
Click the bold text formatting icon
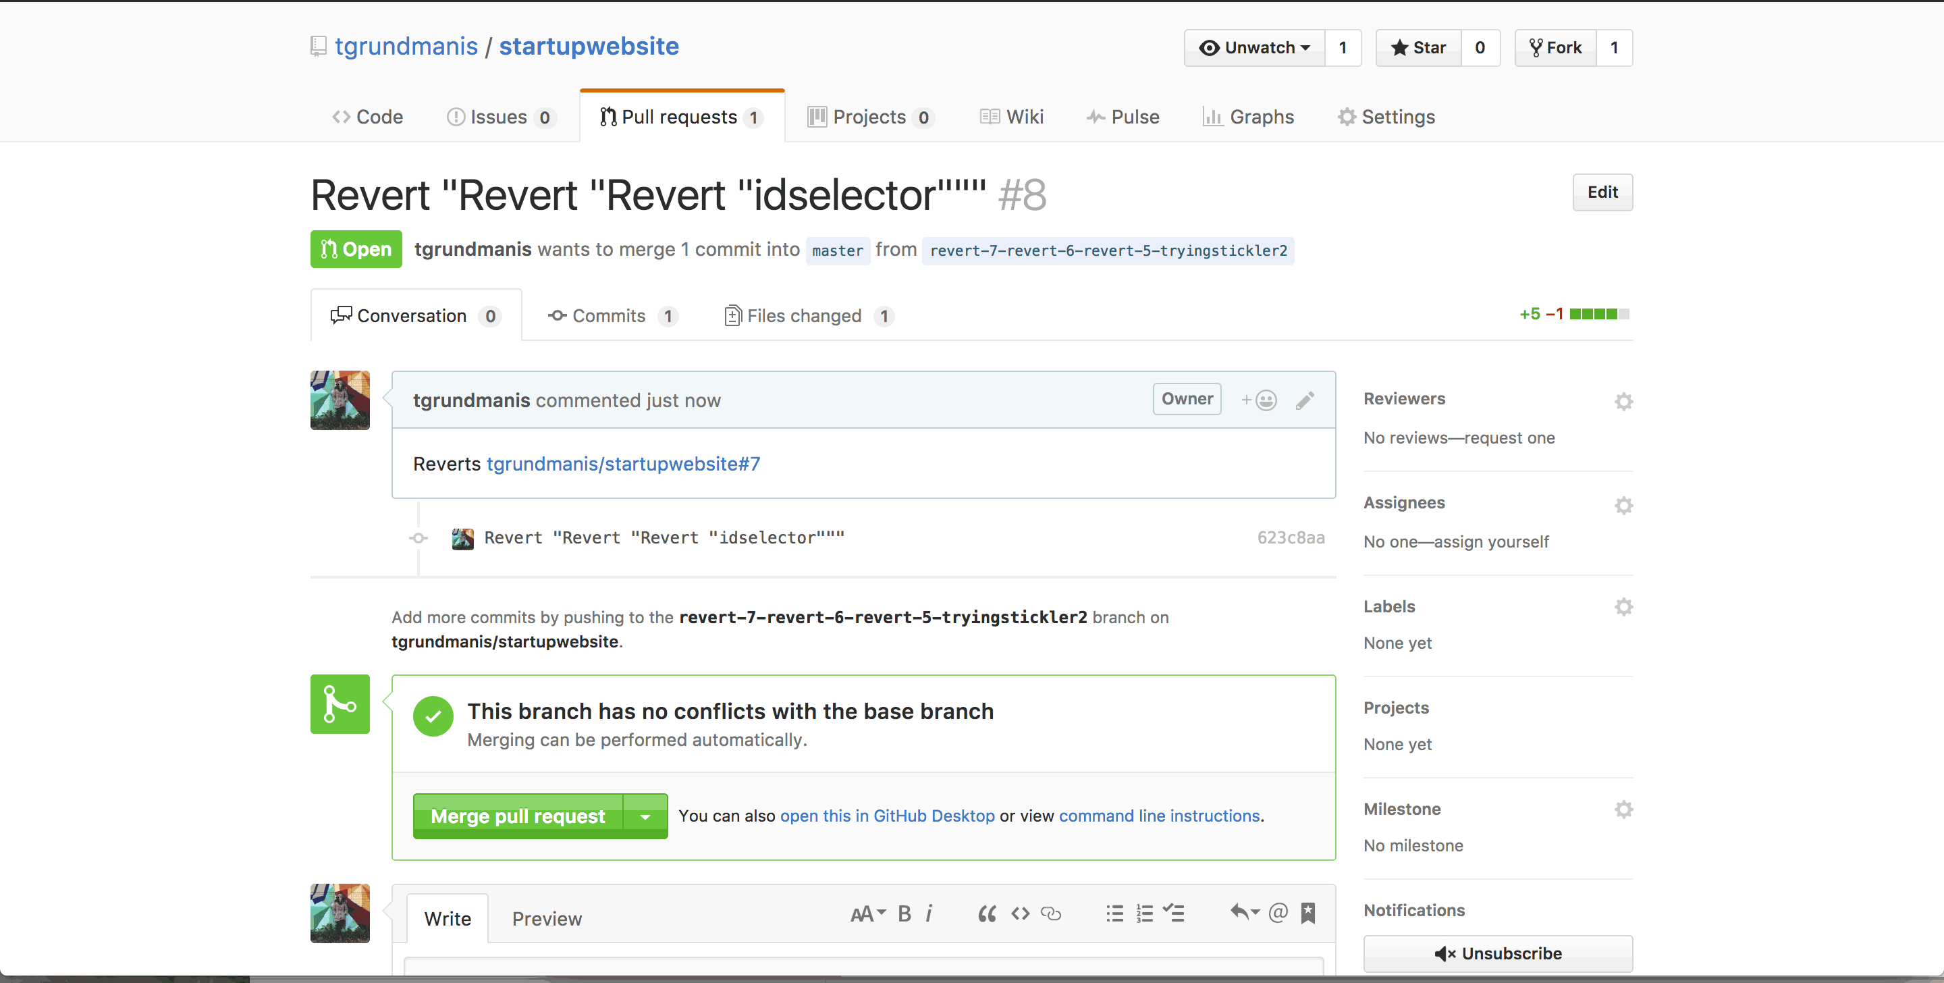click(904, 913)
